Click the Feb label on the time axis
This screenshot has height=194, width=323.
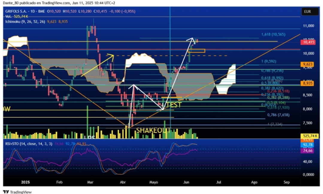59,182
